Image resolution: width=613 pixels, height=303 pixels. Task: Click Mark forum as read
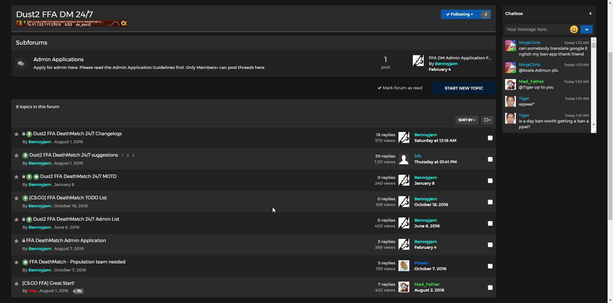coord(400,88)
